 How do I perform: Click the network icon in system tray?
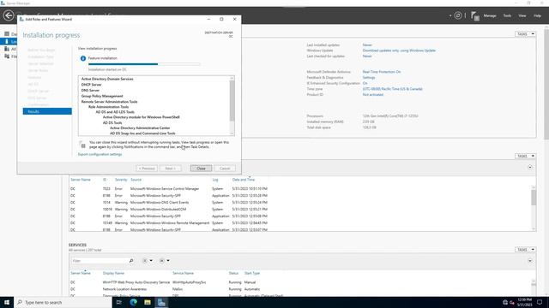pos(505,302)
